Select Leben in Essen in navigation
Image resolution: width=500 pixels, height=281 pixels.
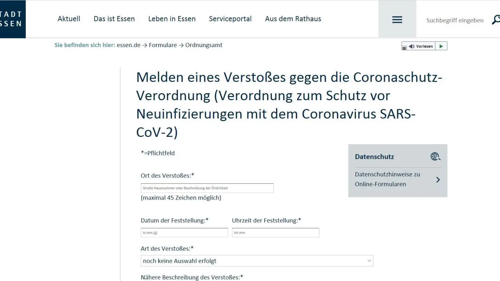pyautogui.click(x=172, y=19)
